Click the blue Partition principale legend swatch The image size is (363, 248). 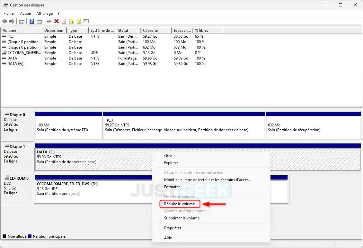click(x=30, y=236)
